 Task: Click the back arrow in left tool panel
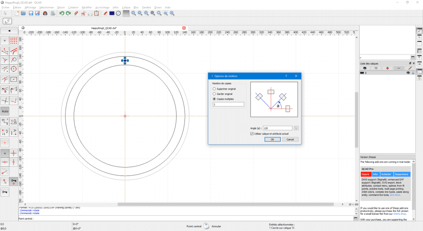point(9,31)
